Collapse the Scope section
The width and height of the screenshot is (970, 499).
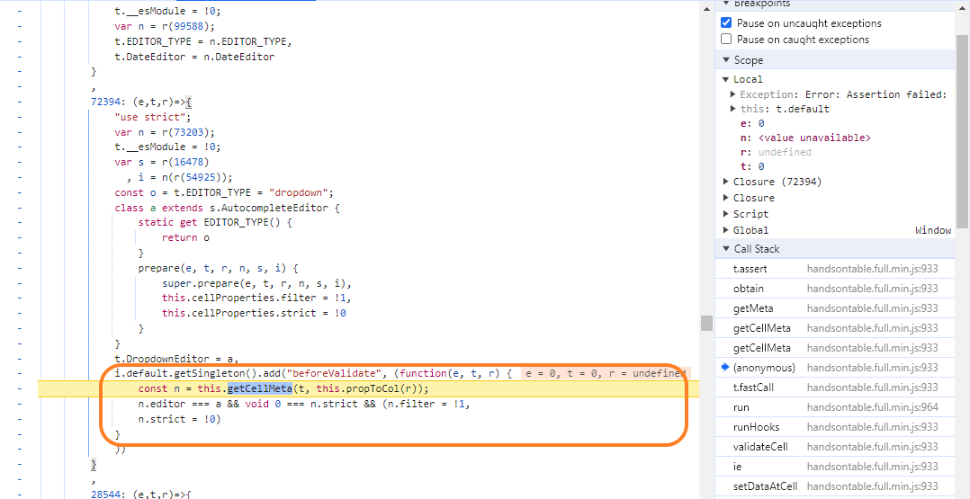(726, 60)
